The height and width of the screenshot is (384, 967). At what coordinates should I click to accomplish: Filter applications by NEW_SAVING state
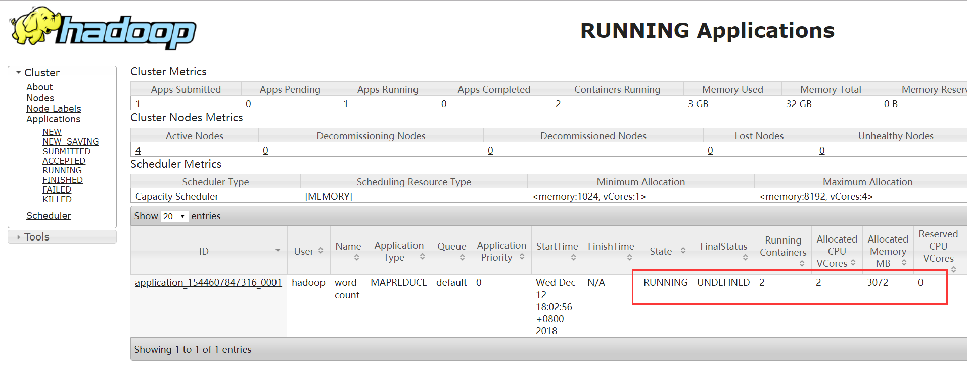tap(70, 141)
